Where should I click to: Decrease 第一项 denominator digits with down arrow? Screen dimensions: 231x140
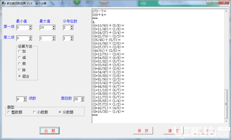coord(72,28)
